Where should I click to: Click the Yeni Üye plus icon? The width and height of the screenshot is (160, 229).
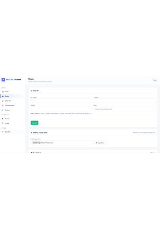32,91
